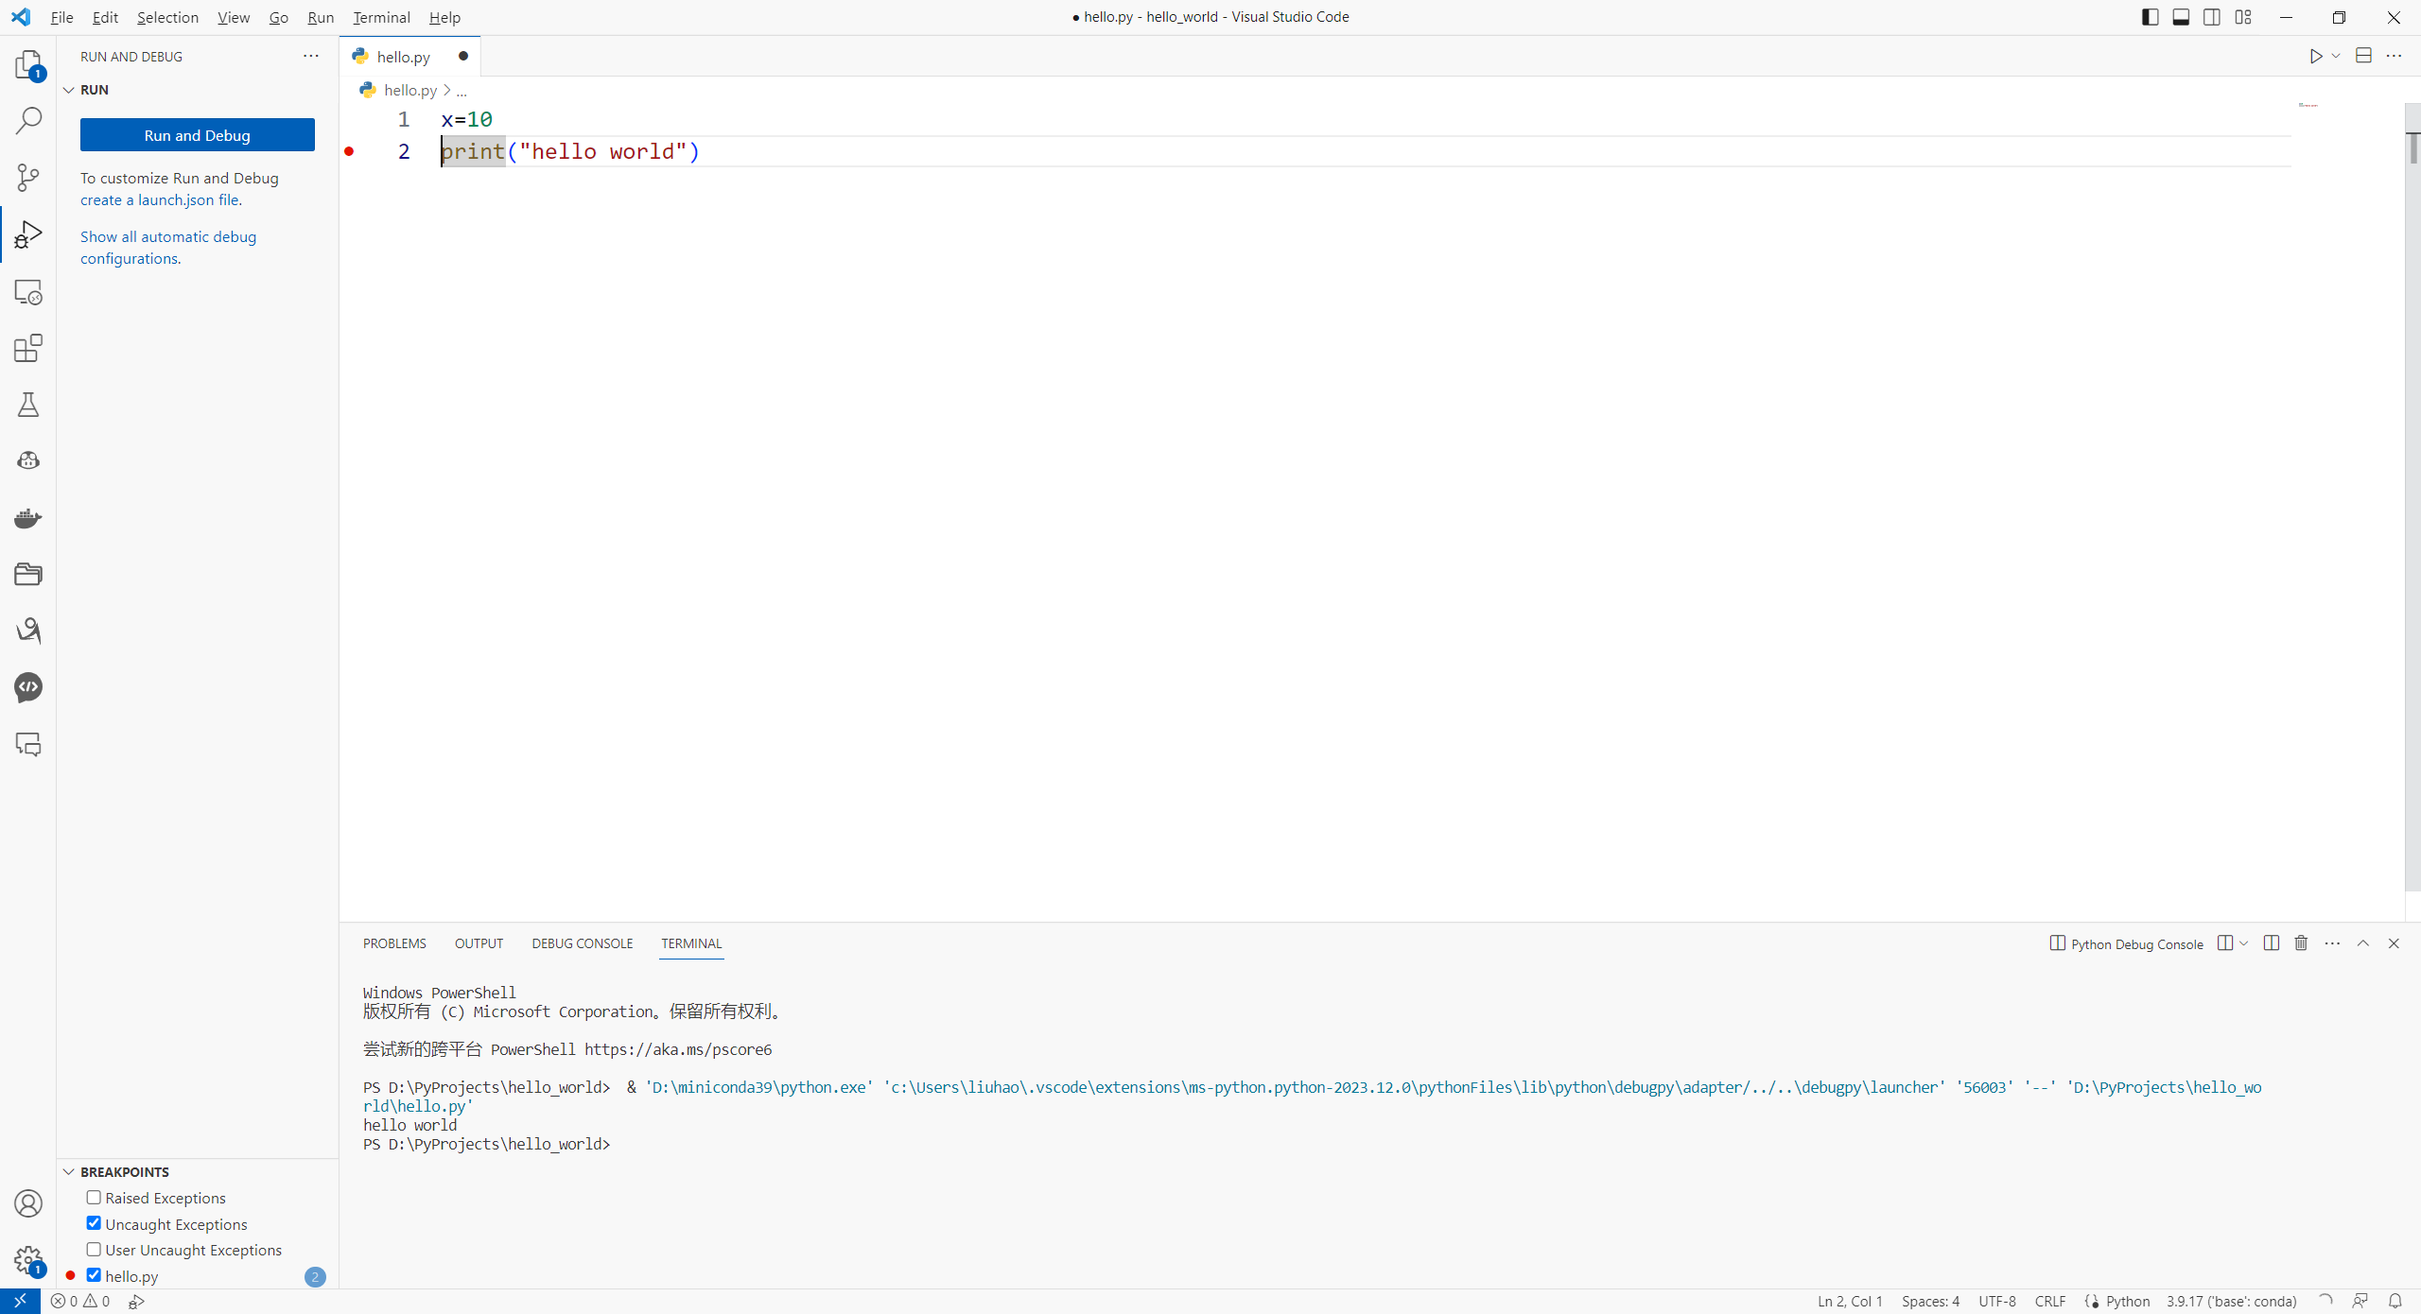
Task: Click the feedback icon in status bar
Action: (2360, 1302)
